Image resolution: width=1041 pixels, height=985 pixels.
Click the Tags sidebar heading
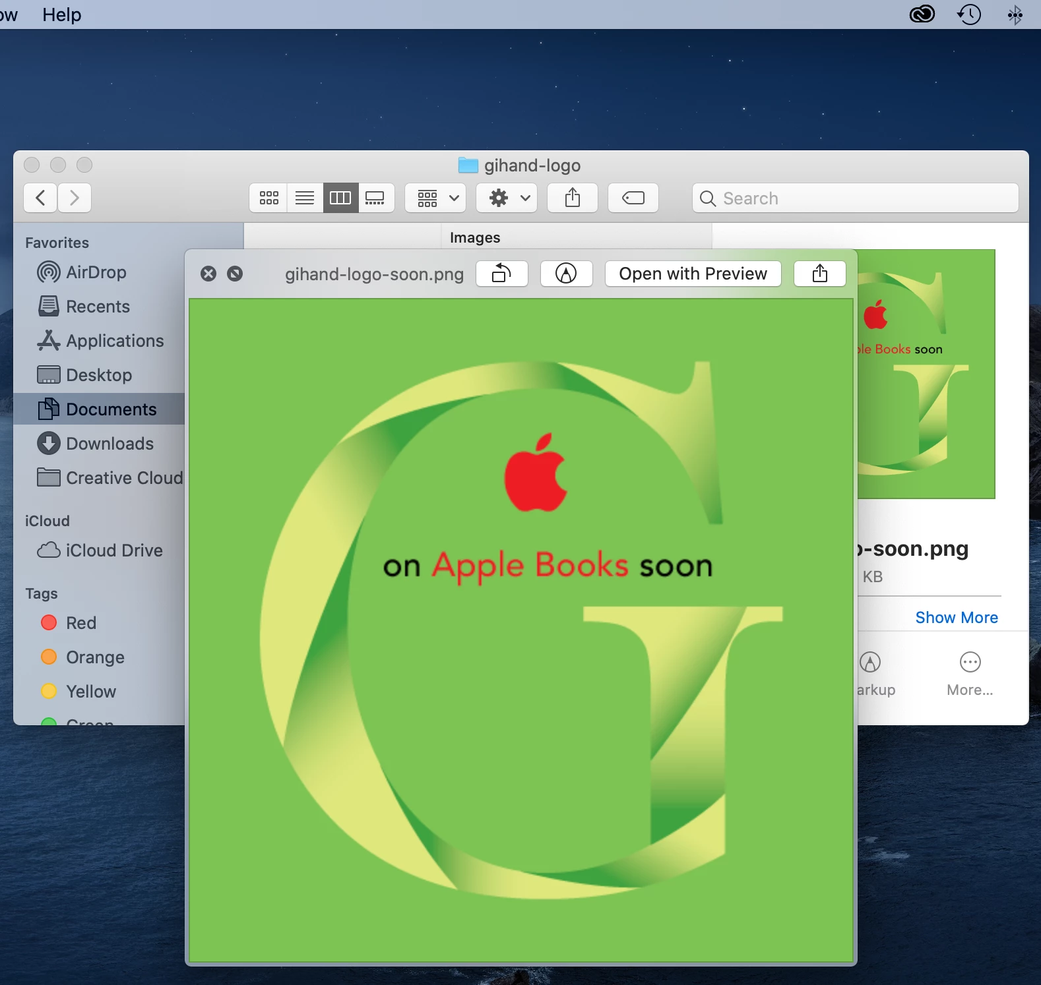[42, 594]
